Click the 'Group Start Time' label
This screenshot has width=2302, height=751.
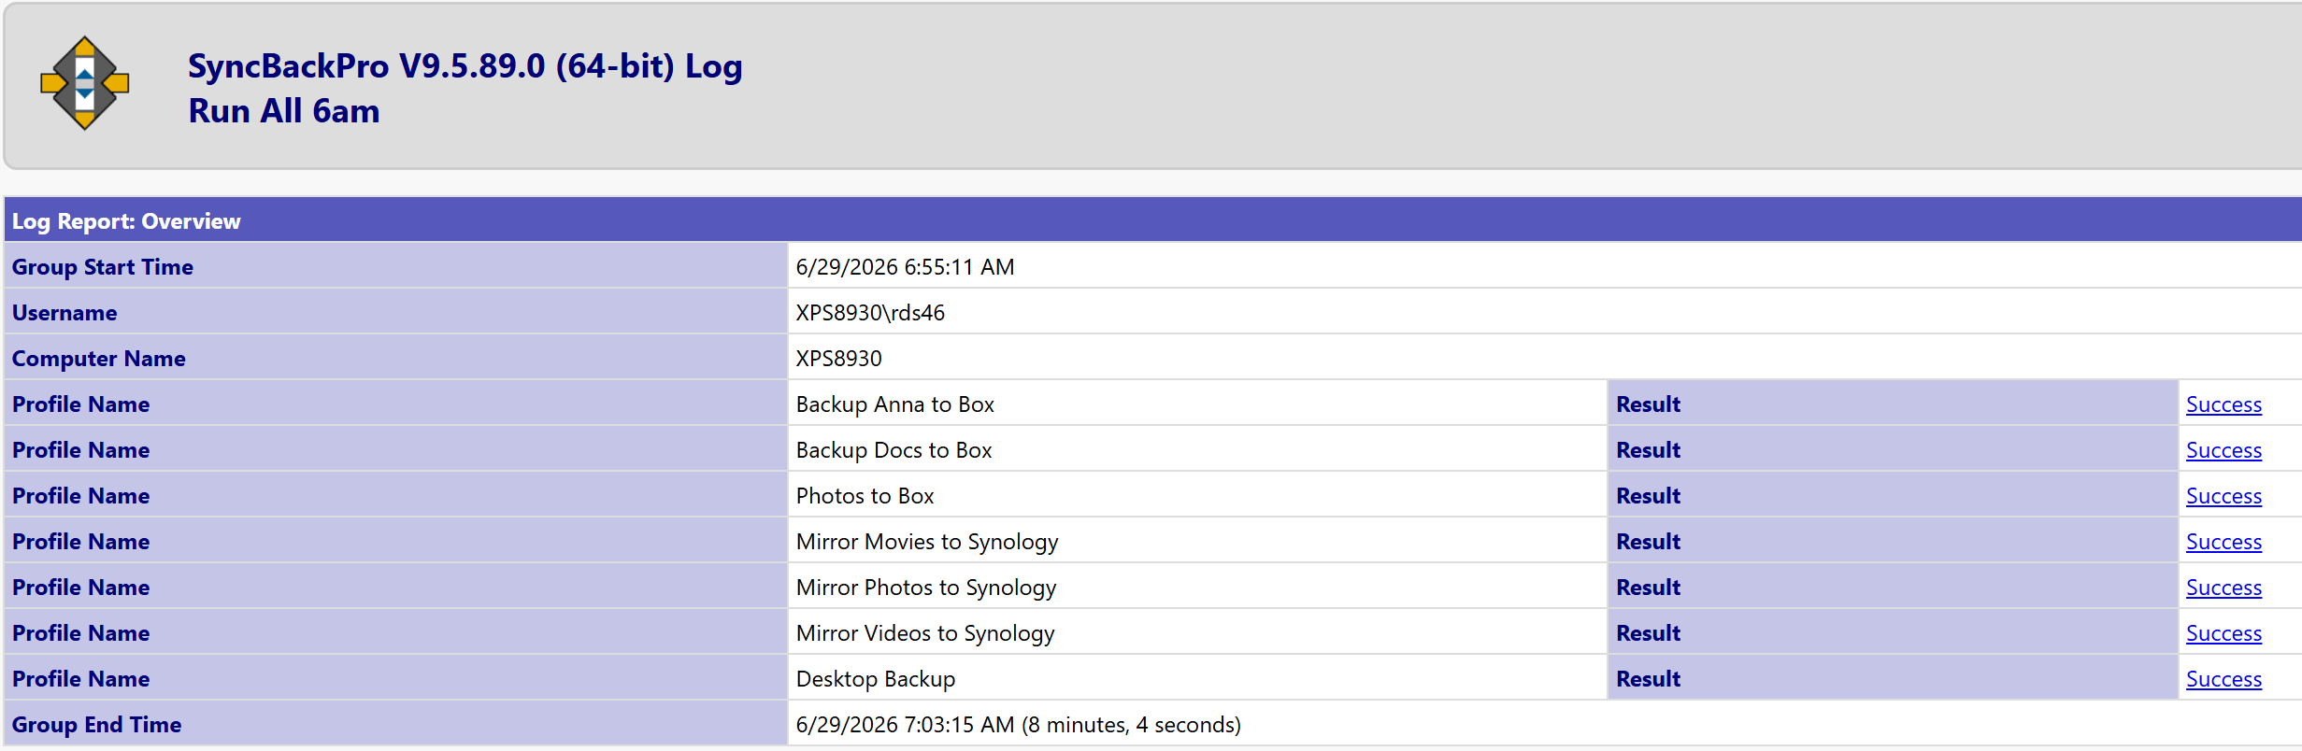103,267
